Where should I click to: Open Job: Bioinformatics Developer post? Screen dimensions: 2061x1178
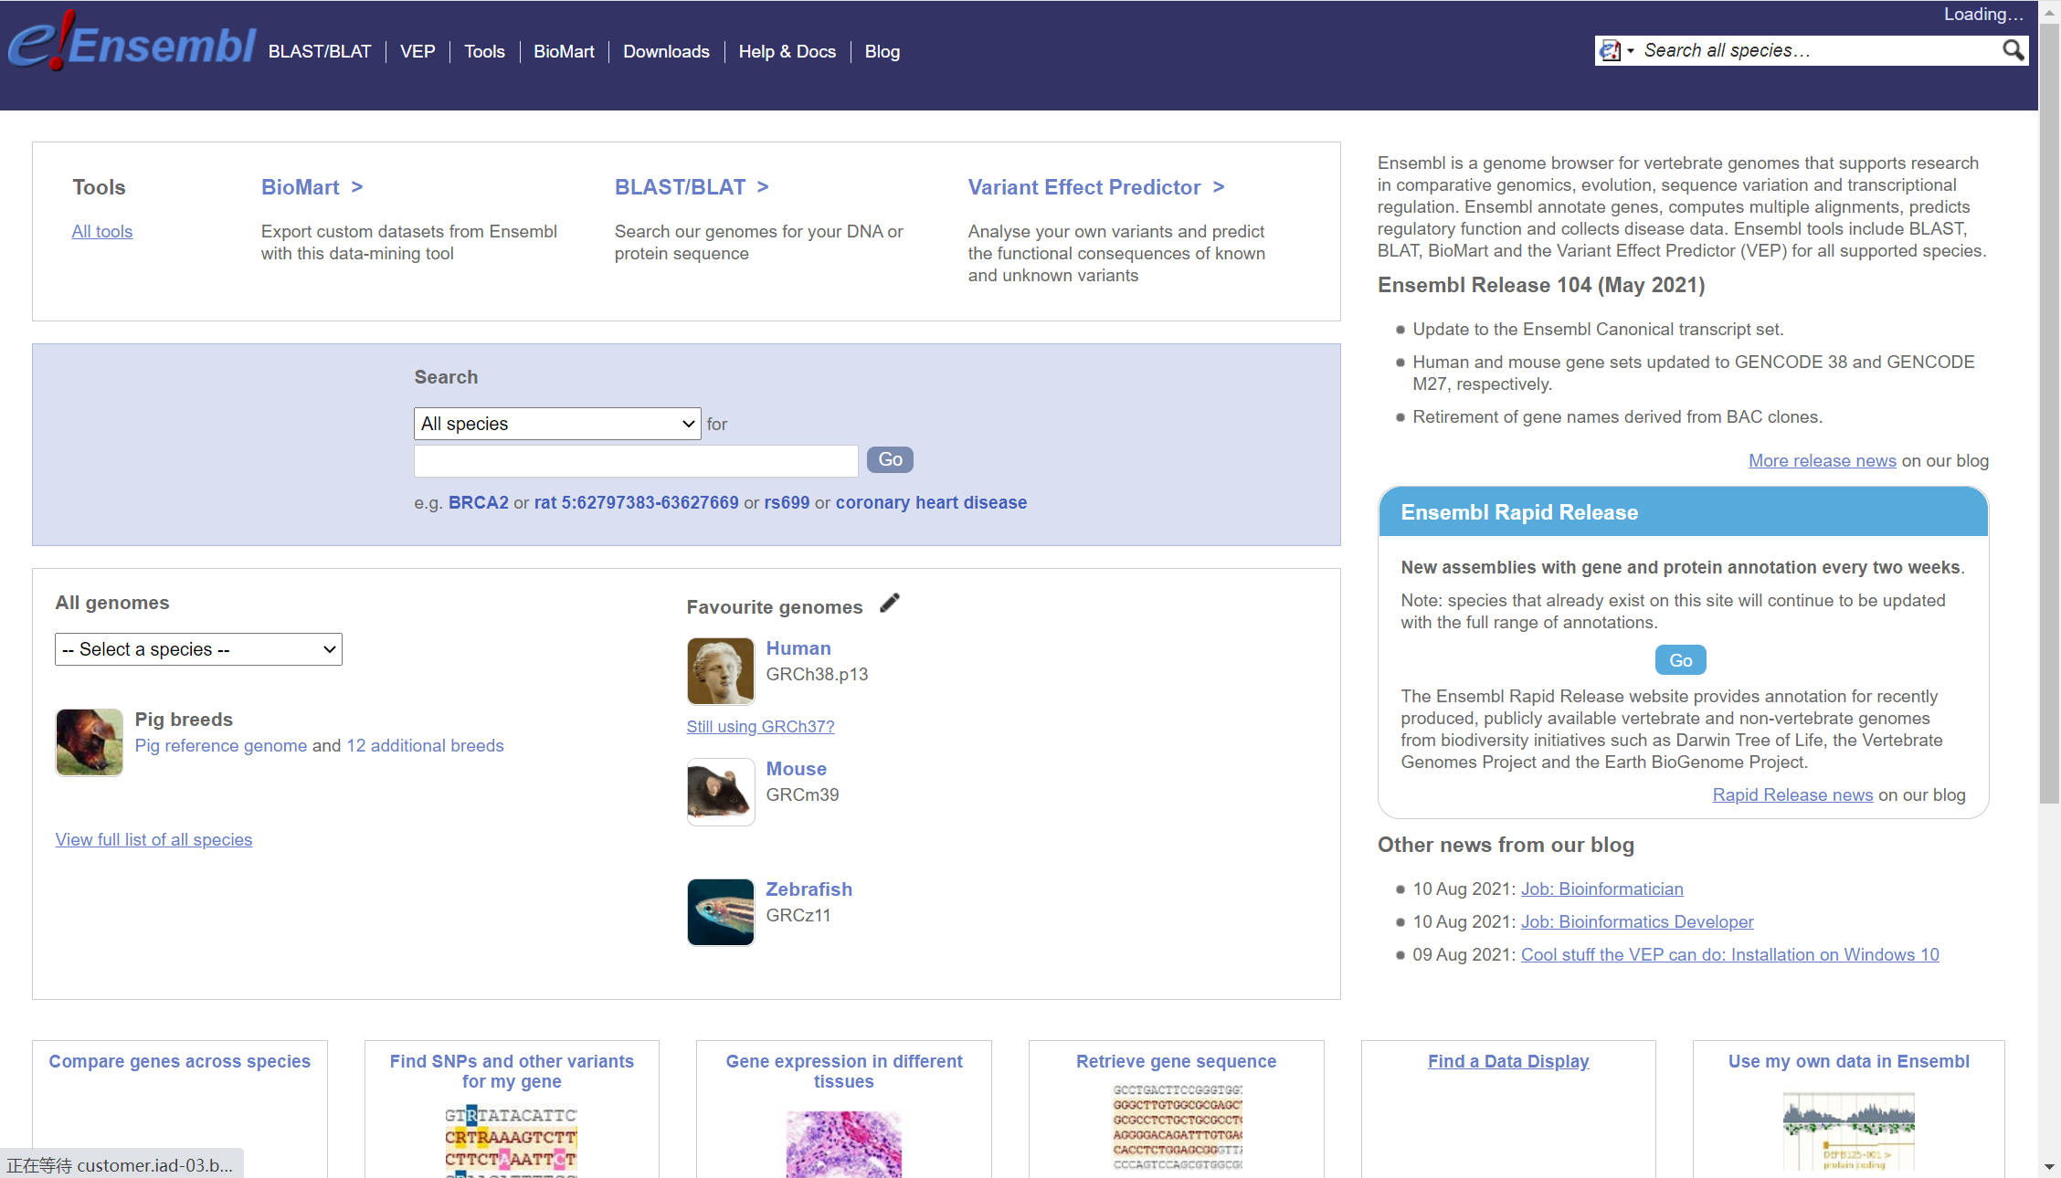[x=1637, y=922]
